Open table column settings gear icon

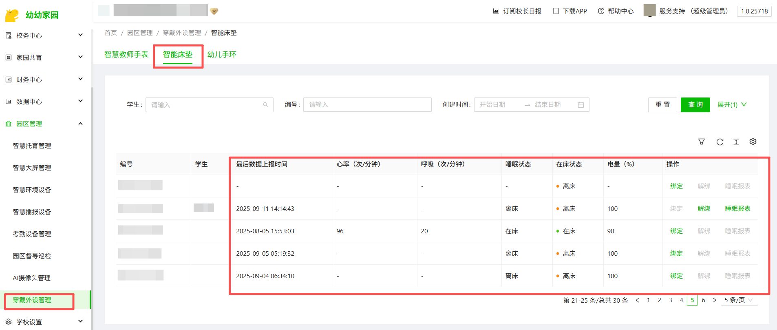tap(753, 142)
